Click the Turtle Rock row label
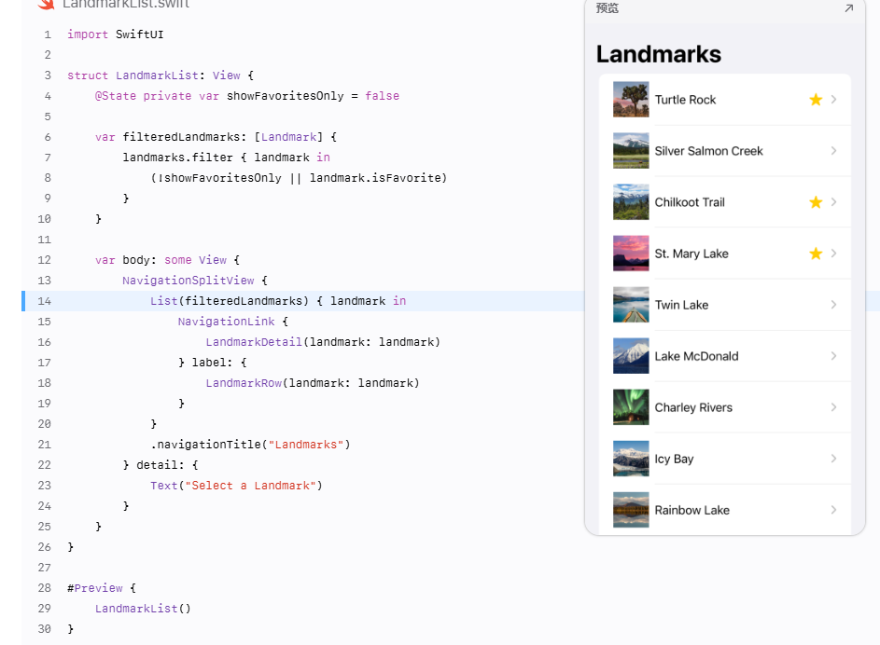The height and width of the screenshot is (645, 880). [685, 100]
